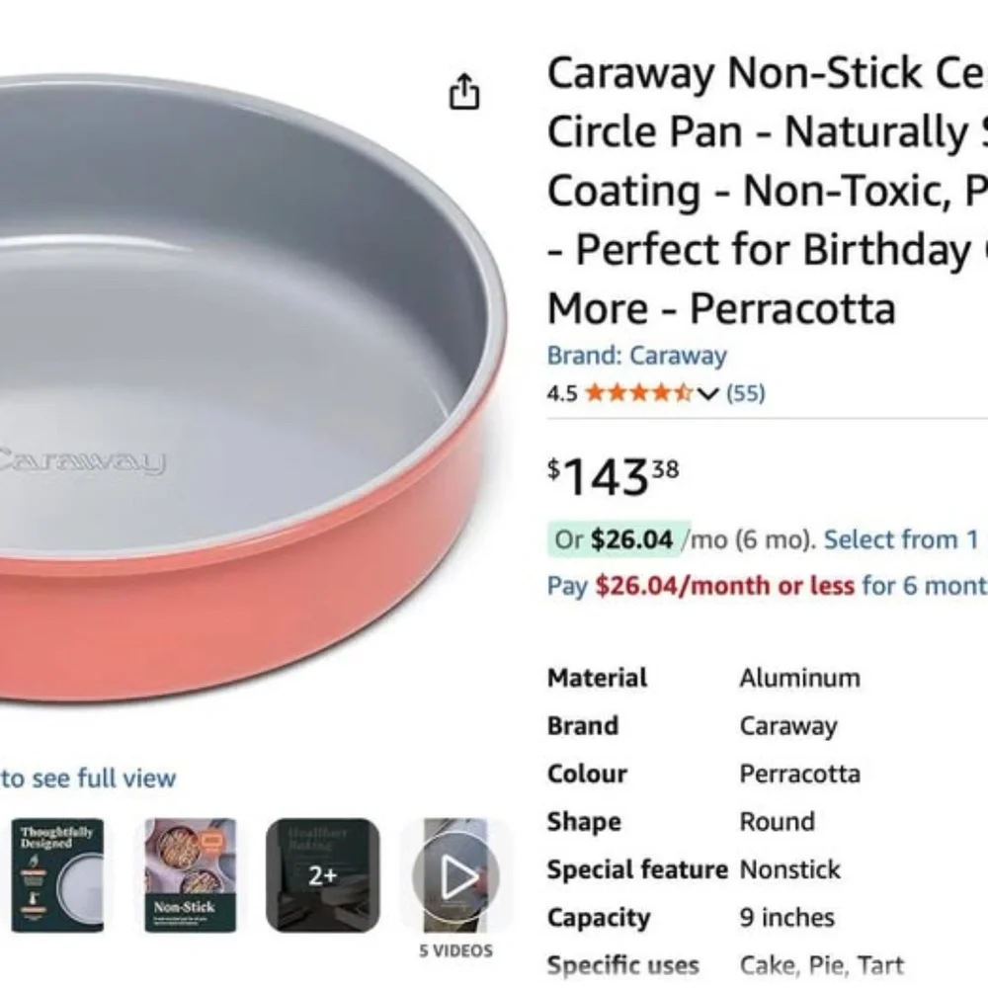The height and width of the screenshot is (988, 988).
Task: Expand the rating breakdown chevron
Action: (x=707, y=392)
